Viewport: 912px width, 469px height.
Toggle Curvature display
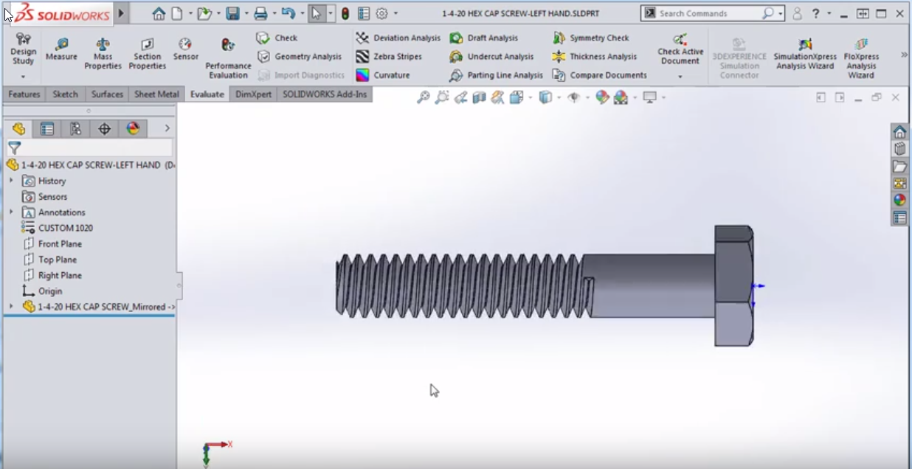pos(382,75)
